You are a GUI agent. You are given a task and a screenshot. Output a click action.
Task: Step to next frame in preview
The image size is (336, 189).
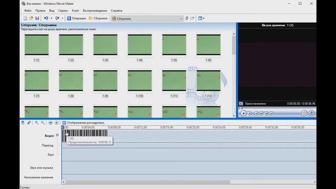pos(266,113)
